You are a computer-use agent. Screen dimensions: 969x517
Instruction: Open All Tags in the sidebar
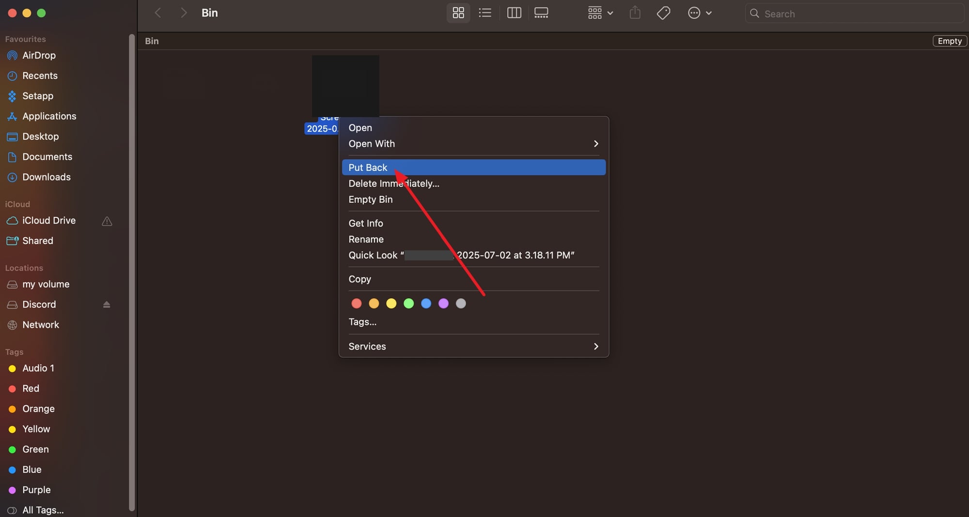(42, 510)
